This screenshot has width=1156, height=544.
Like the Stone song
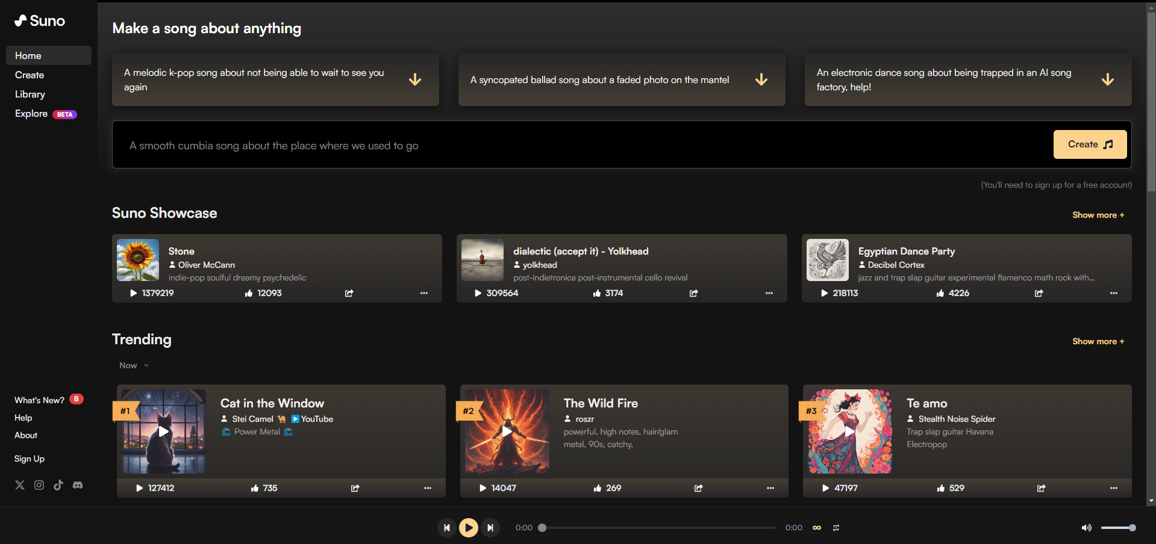pos(249,293)
